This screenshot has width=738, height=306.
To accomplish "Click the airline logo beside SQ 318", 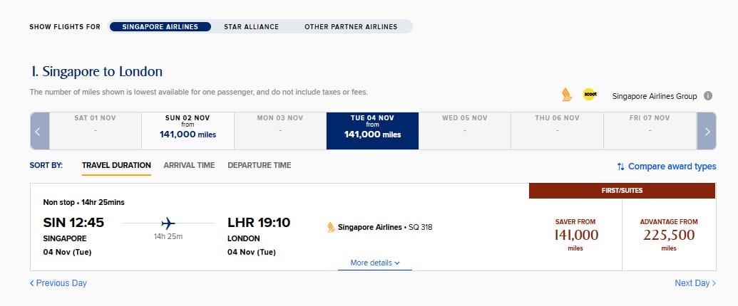I will [x=331, y=228].
